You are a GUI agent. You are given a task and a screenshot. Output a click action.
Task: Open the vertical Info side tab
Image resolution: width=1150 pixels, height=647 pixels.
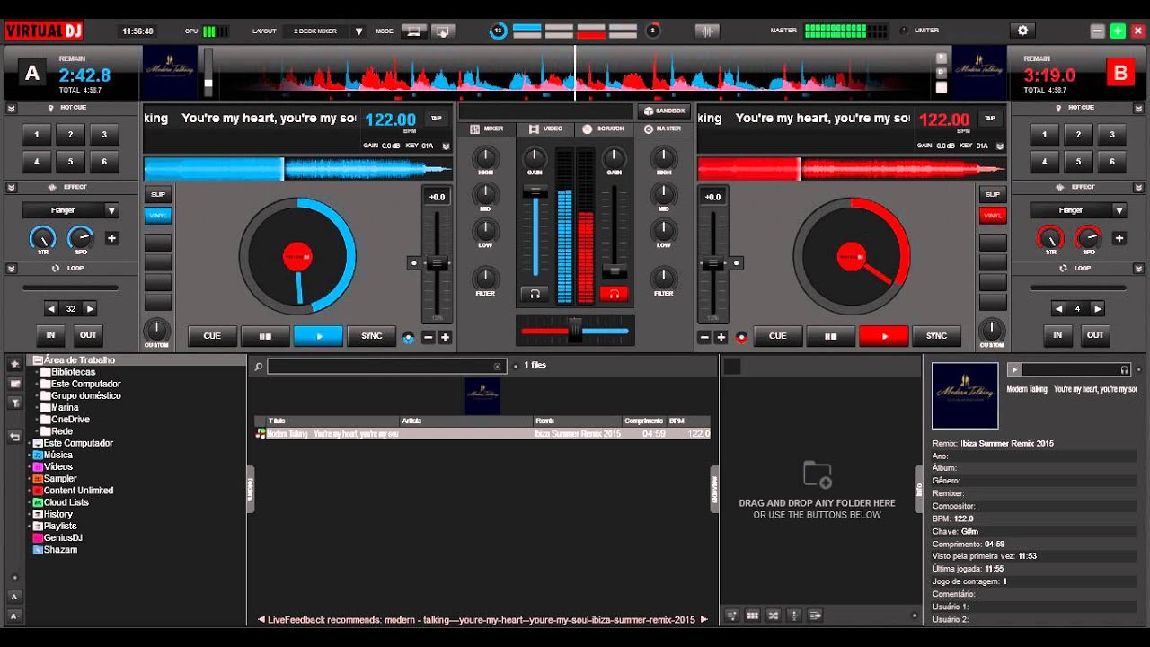coord(919,489)
